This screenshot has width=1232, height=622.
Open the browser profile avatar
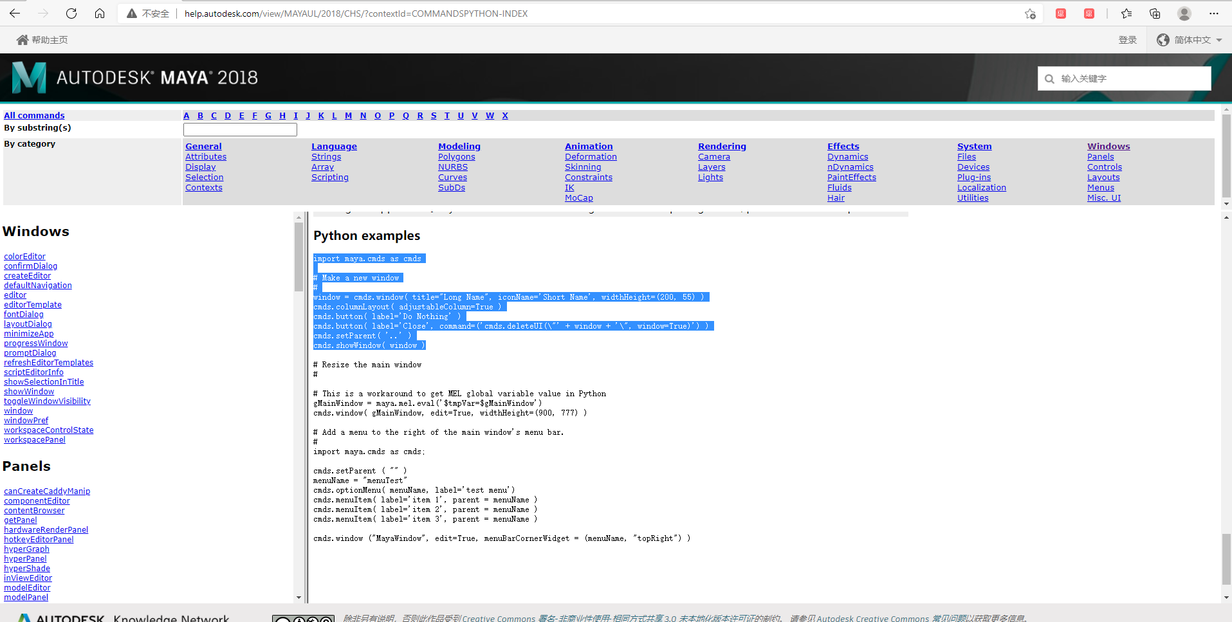(1184, 14)
